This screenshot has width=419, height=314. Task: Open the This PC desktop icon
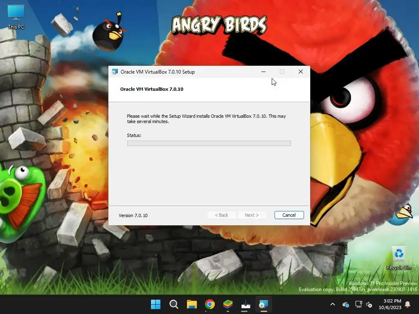[x=16, y=17]
